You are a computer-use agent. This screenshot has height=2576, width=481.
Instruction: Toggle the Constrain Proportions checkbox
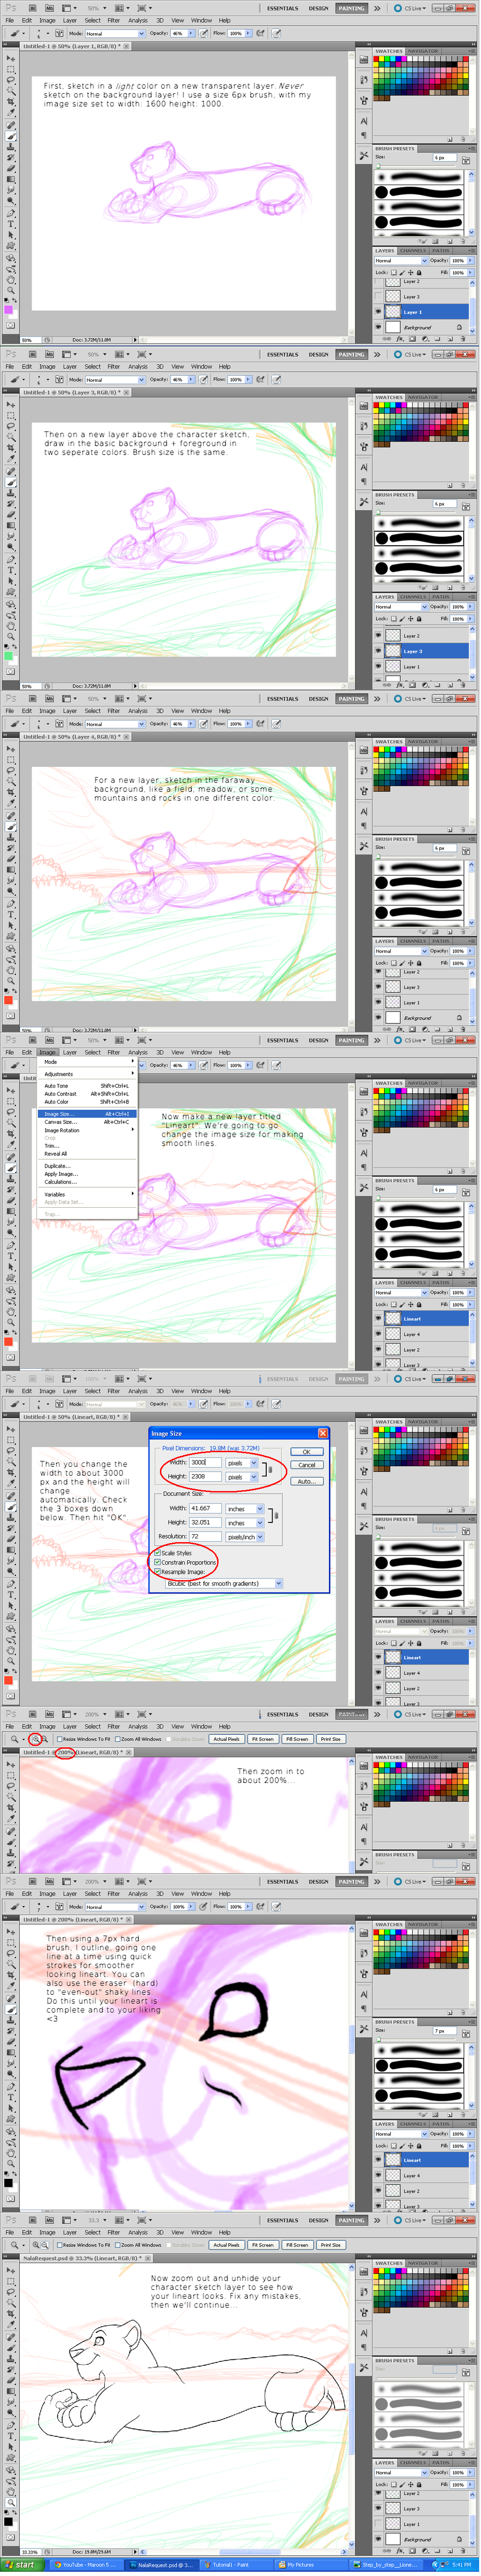tap(158, 1562)
